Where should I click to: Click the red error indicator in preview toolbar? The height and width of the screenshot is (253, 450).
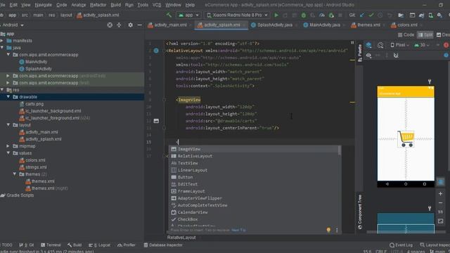tap(446, 45)
